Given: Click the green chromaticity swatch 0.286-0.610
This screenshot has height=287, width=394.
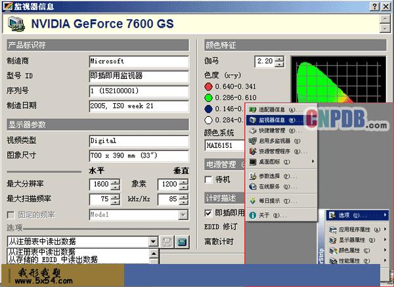Looking at the screenshot, I should click(208, 97).
